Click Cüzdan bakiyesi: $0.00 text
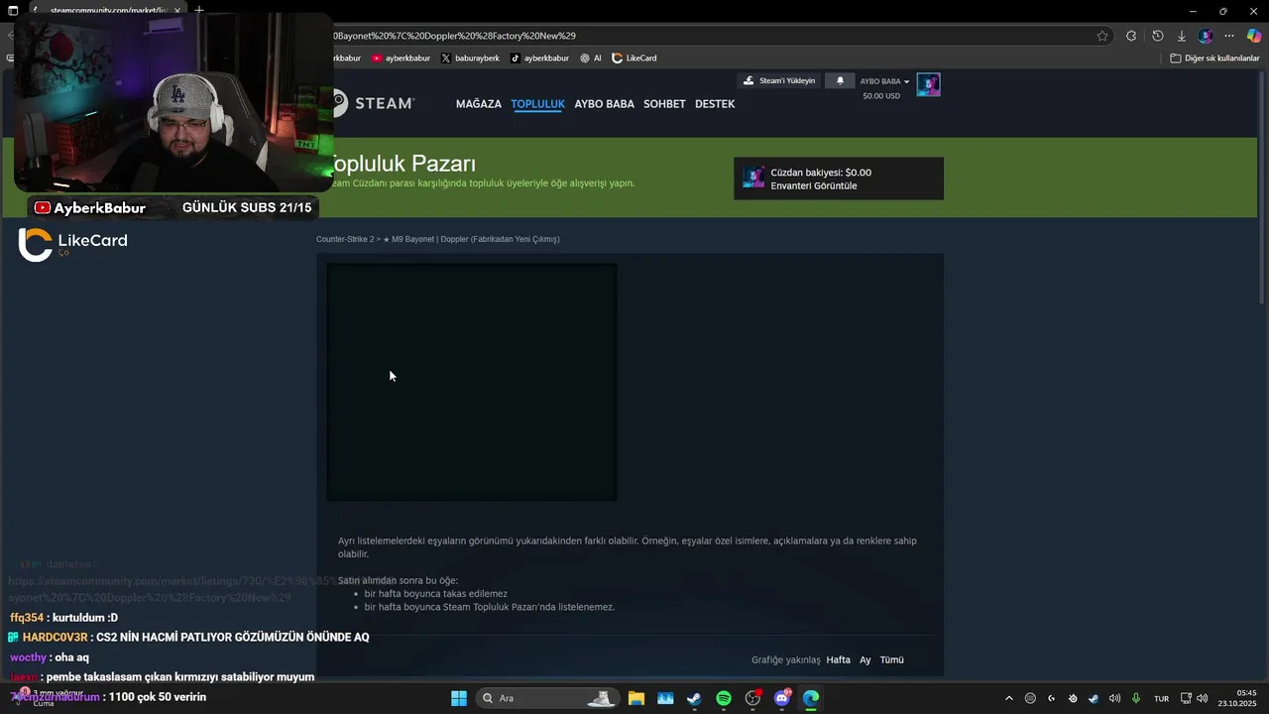This screenshot has width=1269, height=714. coord(821,173)
